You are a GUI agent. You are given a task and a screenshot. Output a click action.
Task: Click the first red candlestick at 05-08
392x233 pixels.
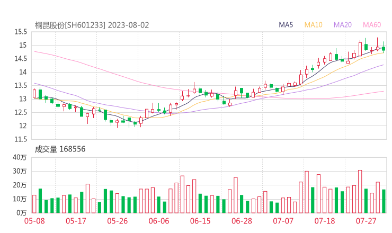[34, 93]
